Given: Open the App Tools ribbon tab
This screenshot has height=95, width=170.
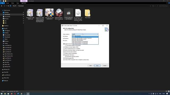Looking at the screenshot, I should [24, 3].
